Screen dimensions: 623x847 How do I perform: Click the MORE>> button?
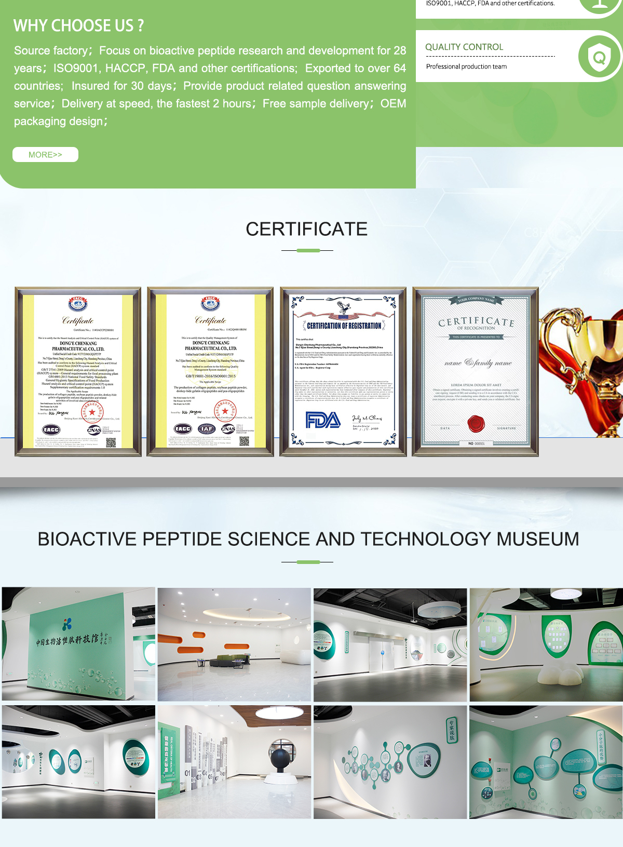pyautogui.click(x=45, y=155)
